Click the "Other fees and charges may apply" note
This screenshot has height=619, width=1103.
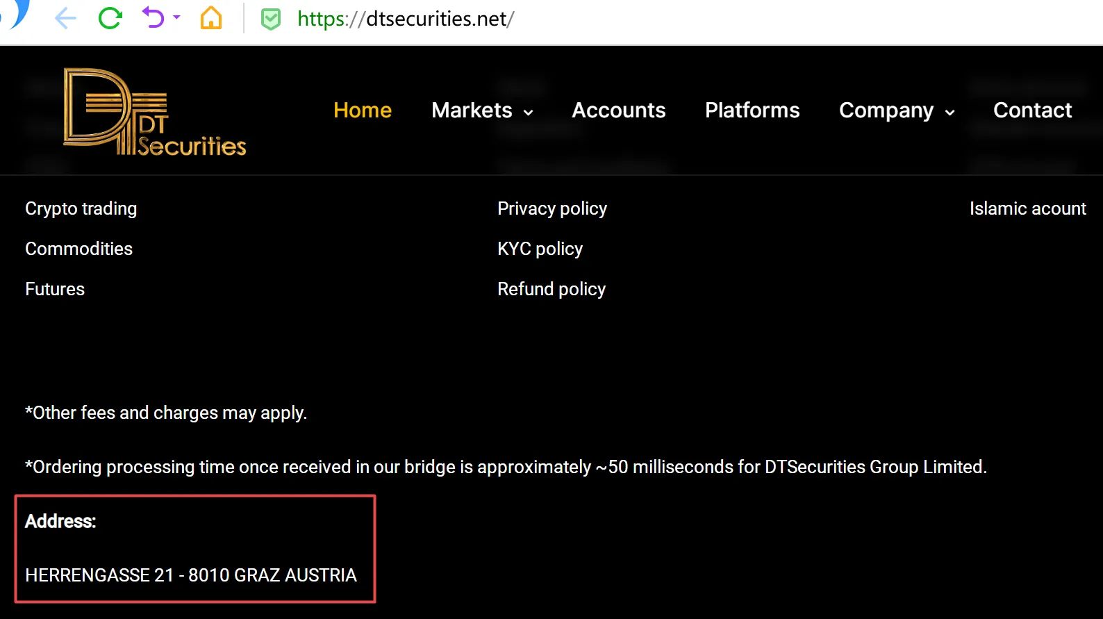tap(166, 413)
